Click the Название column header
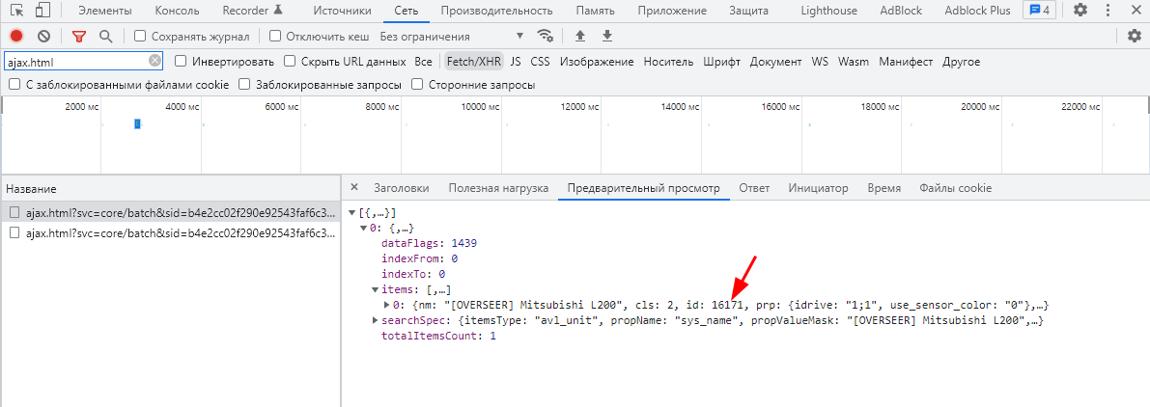Screen dimensions: 1150x407 [171, 189]
